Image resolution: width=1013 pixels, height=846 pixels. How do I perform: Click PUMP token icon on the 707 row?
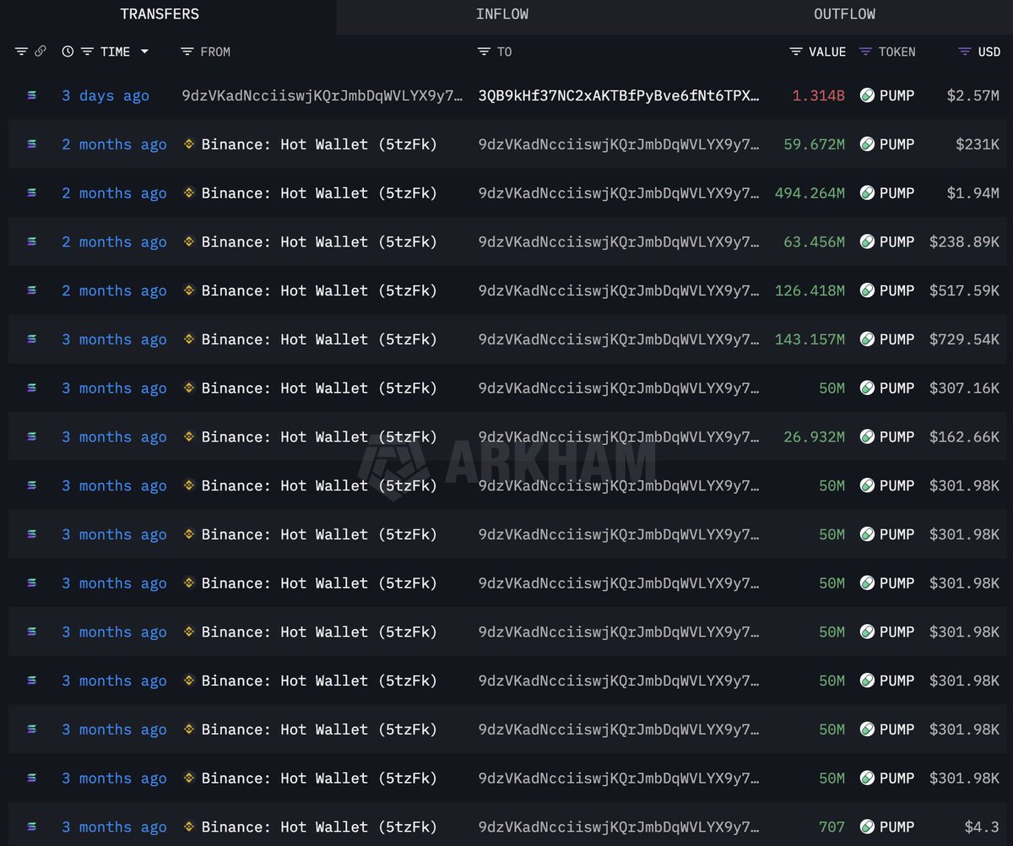click(867, 827)
